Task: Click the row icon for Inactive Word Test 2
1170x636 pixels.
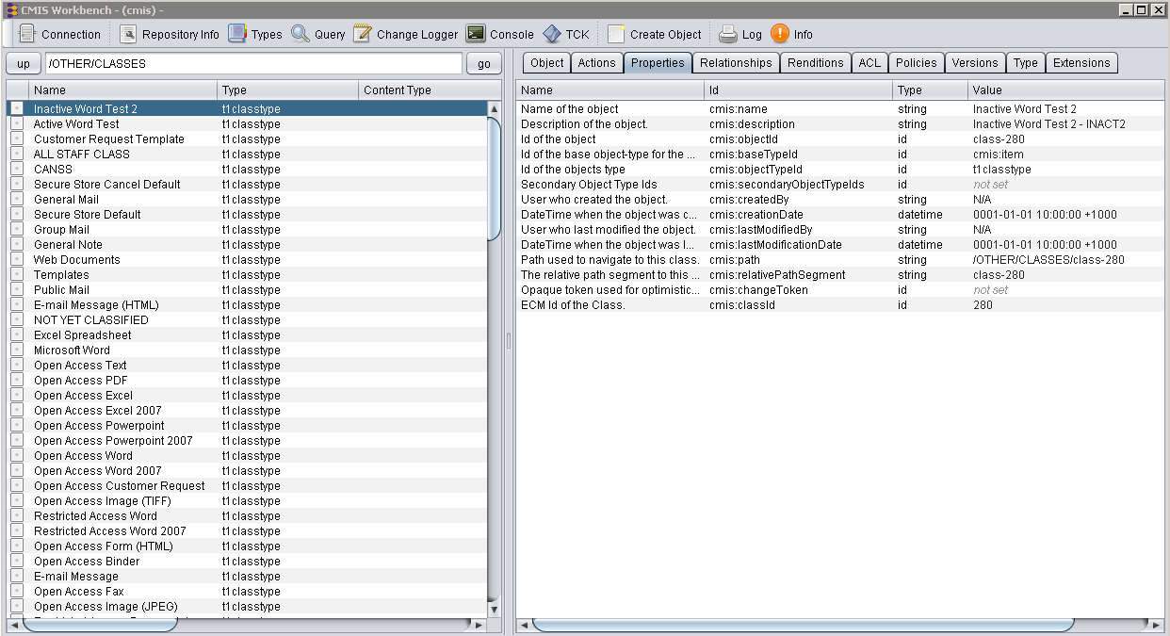Action: pos(17,108)
